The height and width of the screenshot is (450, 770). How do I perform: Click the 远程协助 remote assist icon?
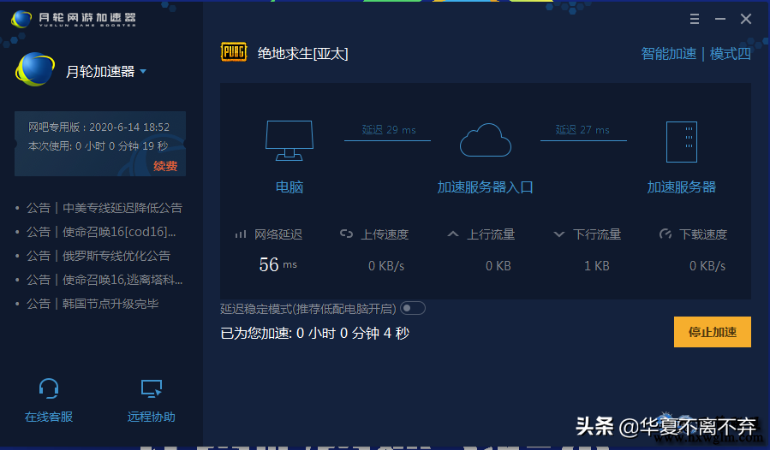tap(152, 388)
